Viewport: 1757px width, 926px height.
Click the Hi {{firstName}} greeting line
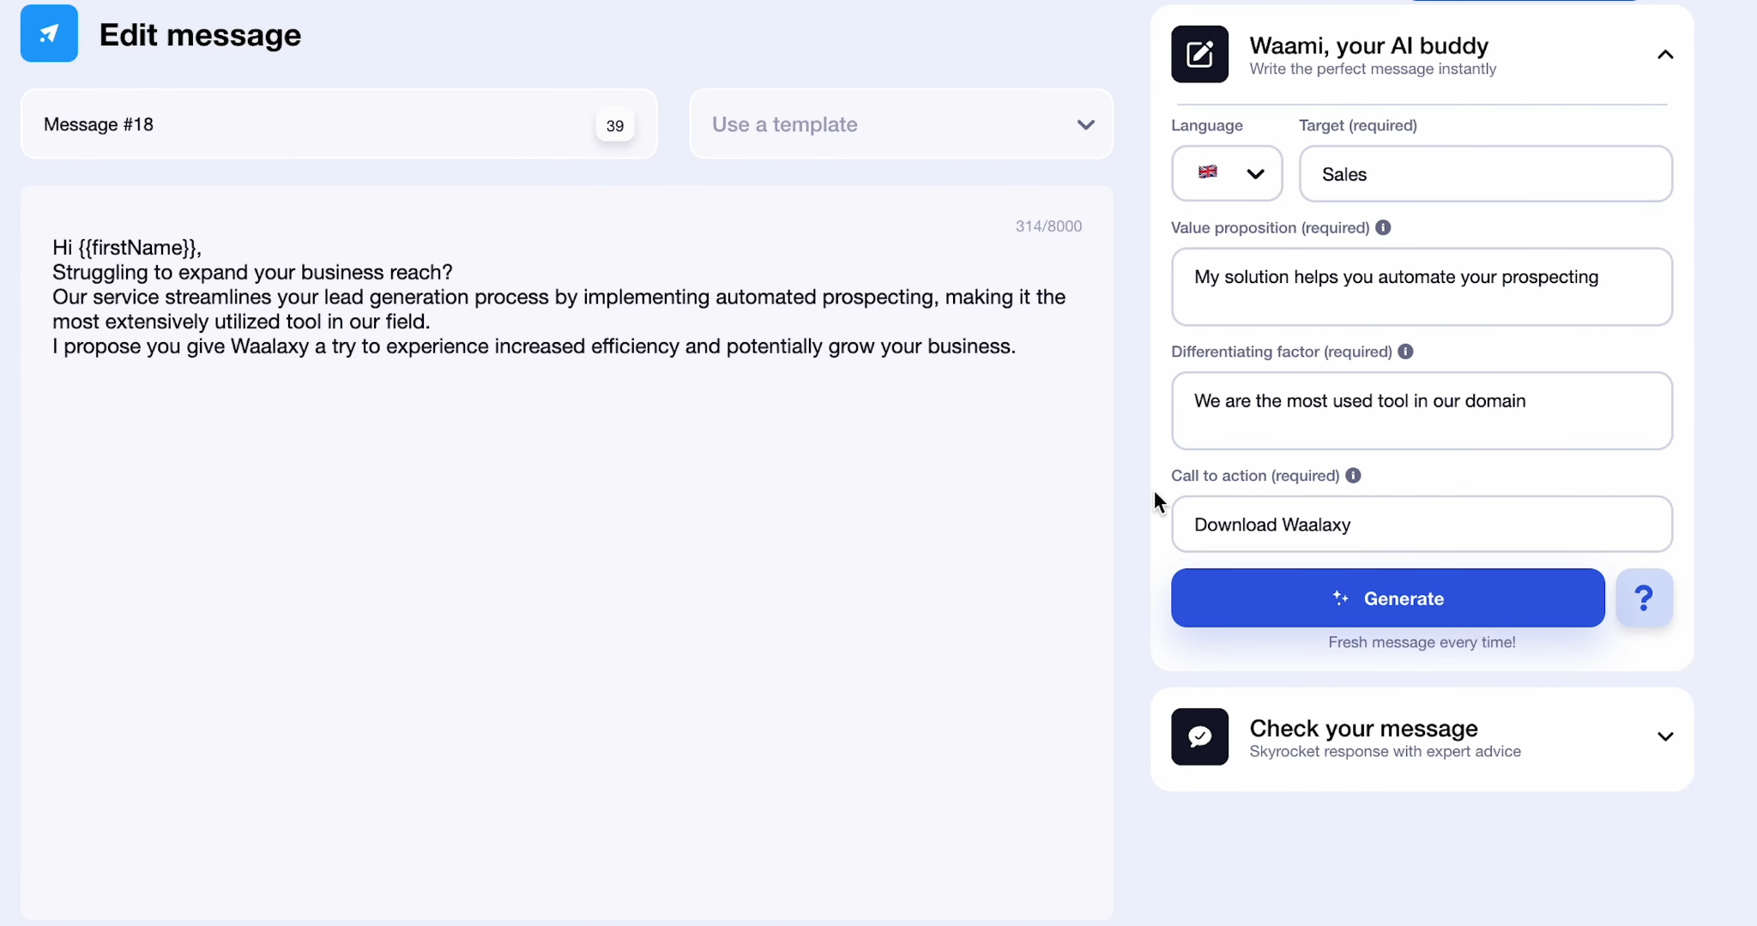click(127, 248)
